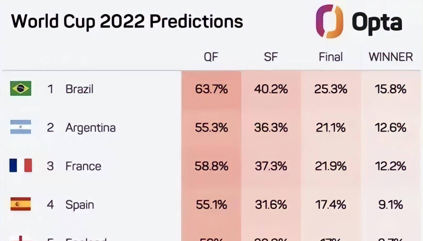Click France's 37.3% SF cell
The height and width of the screenshot is (241, 423).
tap(271, 166)
